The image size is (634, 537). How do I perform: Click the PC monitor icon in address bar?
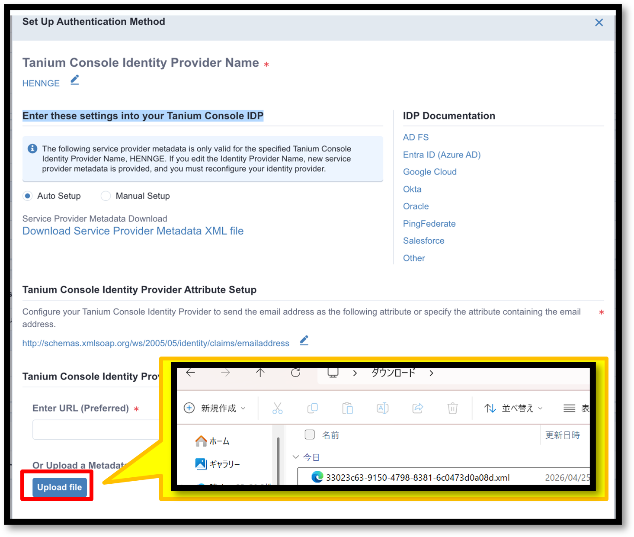tap(333, 373)
